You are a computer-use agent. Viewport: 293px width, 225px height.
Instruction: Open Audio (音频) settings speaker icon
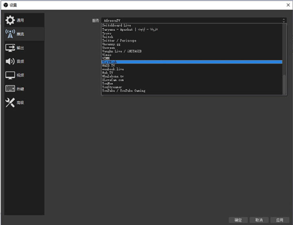coord(10,62)
